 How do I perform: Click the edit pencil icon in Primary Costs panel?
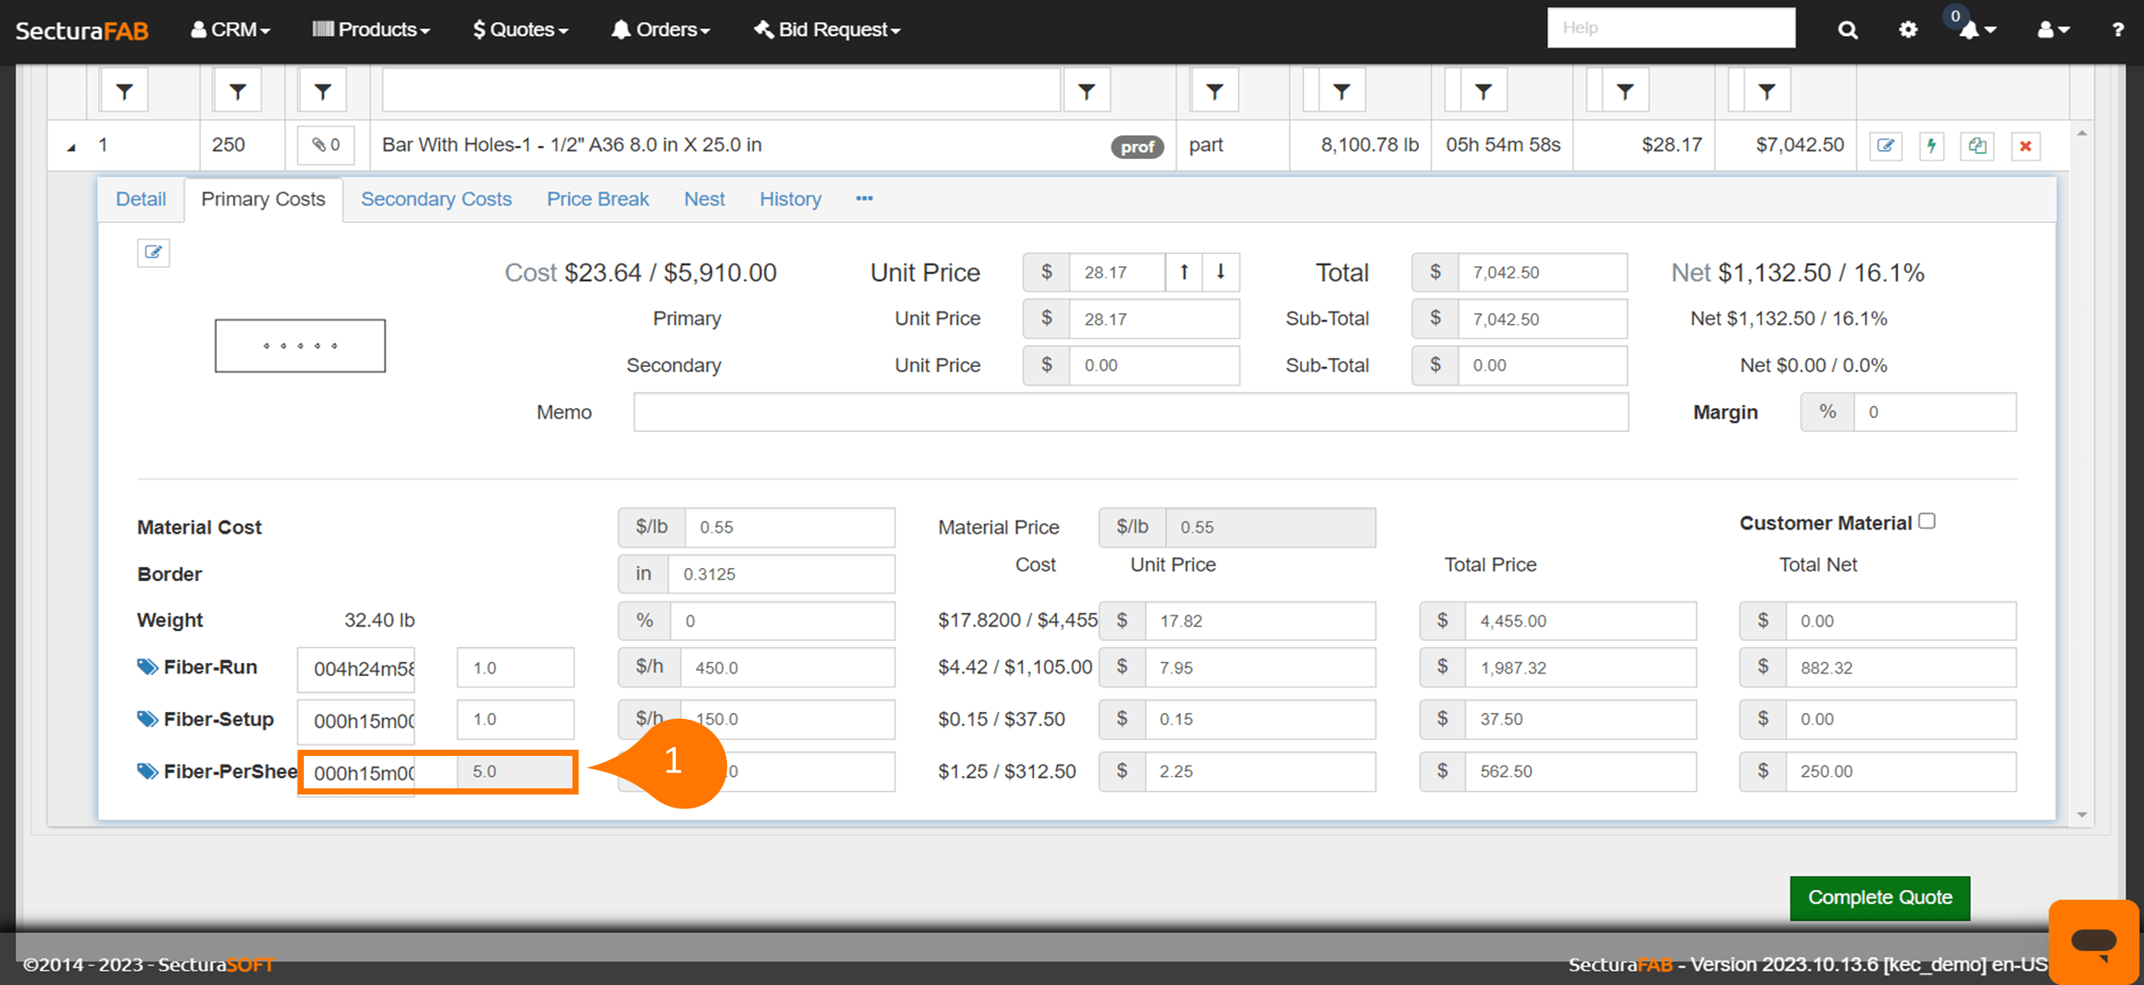tap(153, 253)
